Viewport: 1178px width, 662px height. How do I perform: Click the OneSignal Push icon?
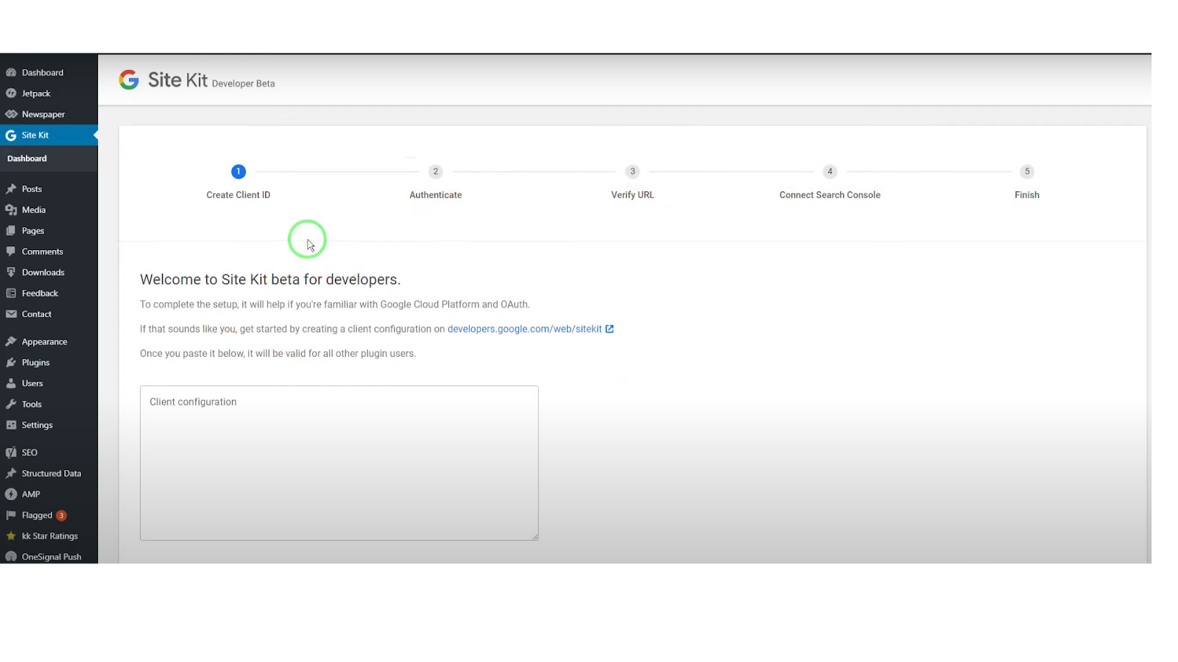[11, 557]
